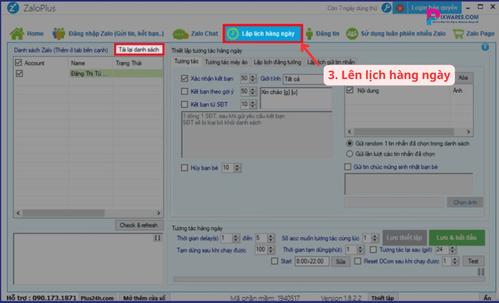
Task: Open Đăng nhập Zalo people icon
Action: (59, 33)
